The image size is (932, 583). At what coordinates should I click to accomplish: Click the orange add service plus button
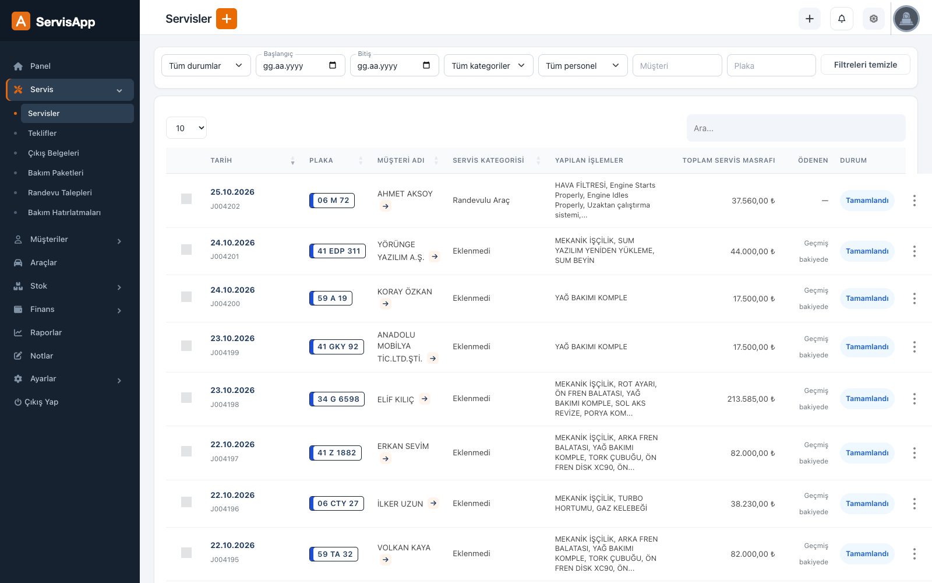click(227, 19)
